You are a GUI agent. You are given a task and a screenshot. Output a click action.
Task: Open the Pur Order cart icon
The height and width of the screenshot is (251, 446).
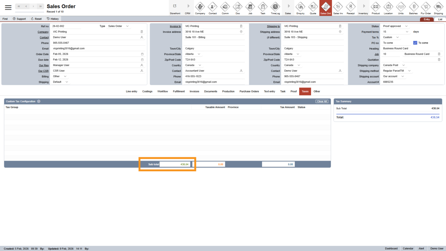[x=426, y=7]
